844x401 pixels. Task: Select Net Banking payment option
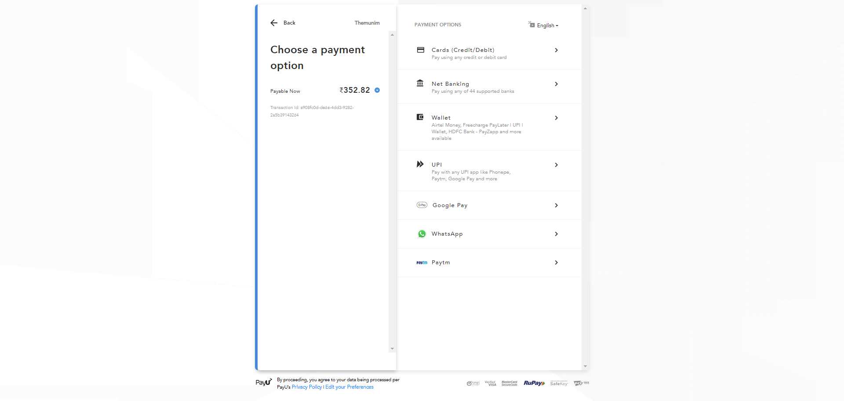[450, 84]
